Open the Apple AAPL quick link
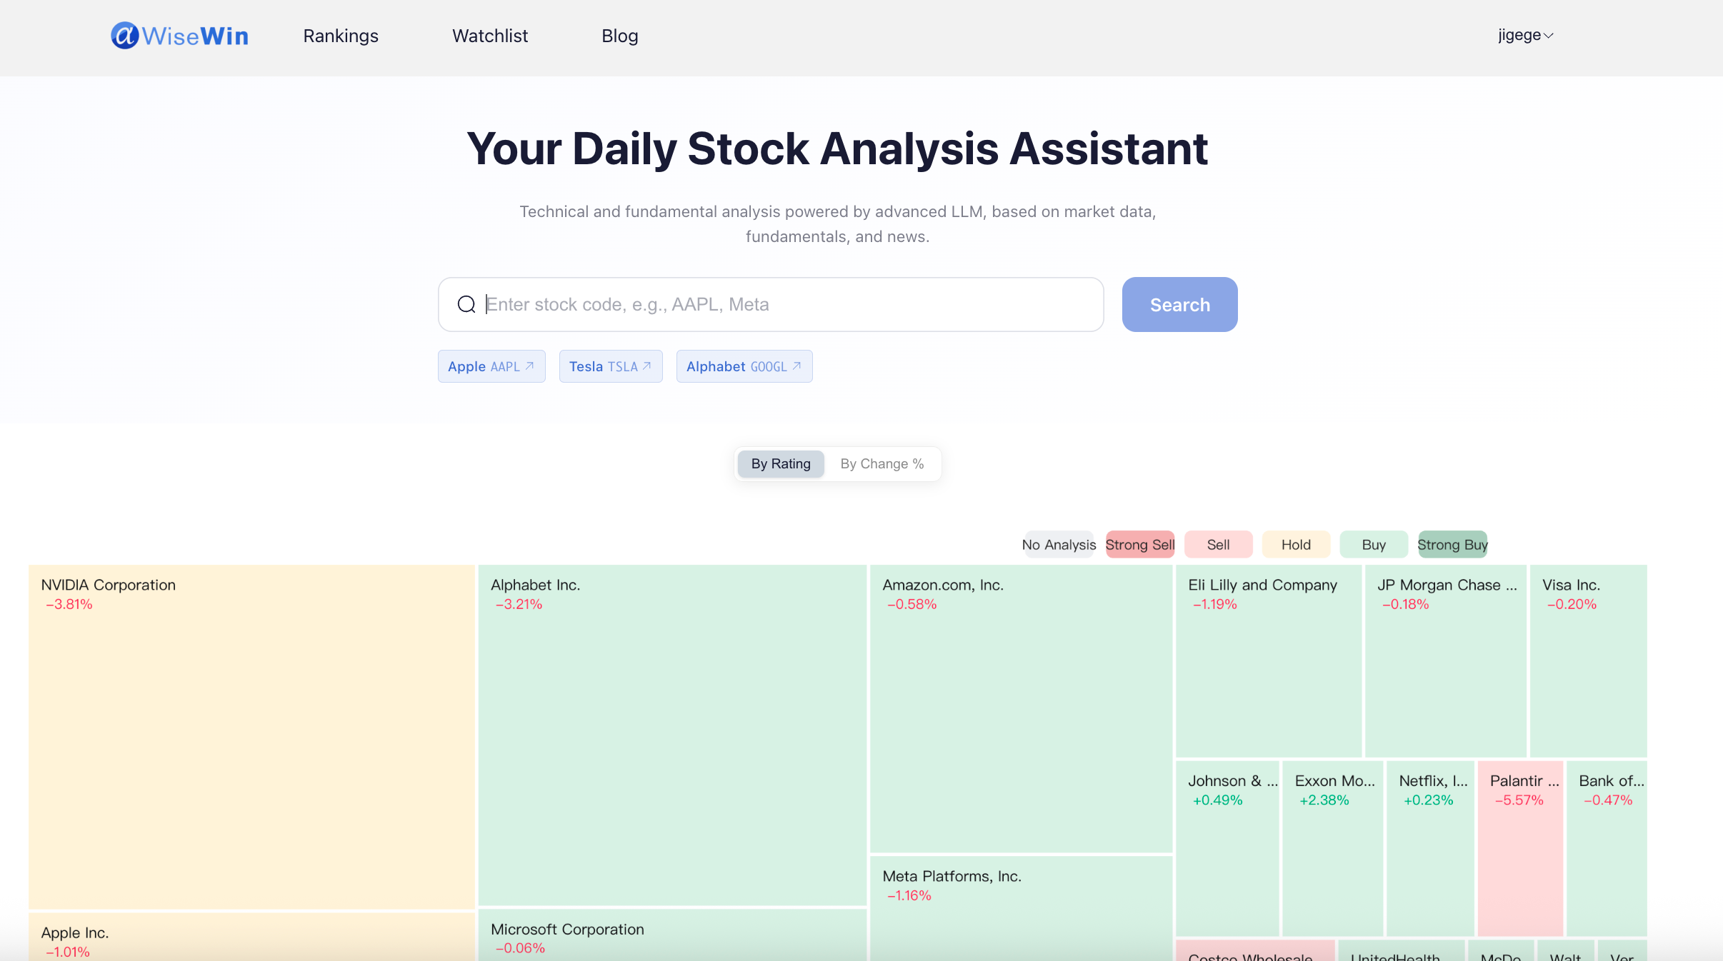 pos(484,366)
